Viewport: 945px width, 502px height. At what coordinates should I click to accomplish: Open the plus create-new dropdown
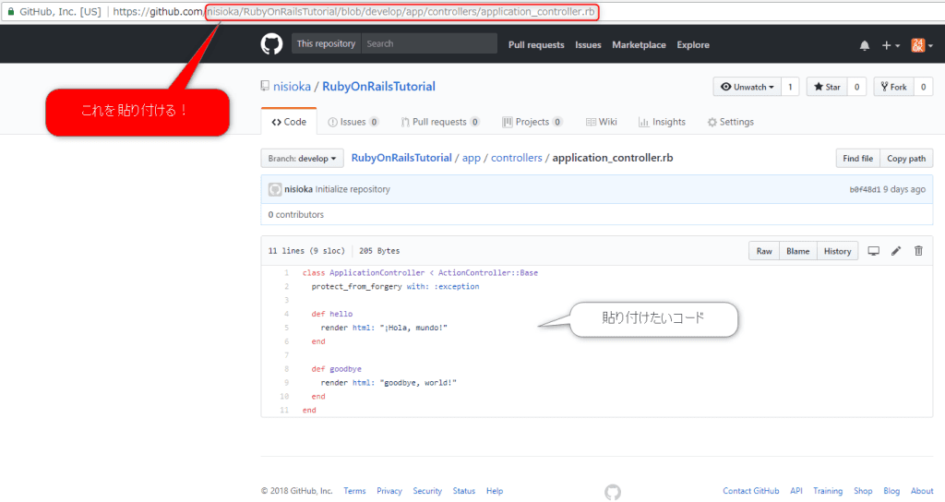click(891, 45)
